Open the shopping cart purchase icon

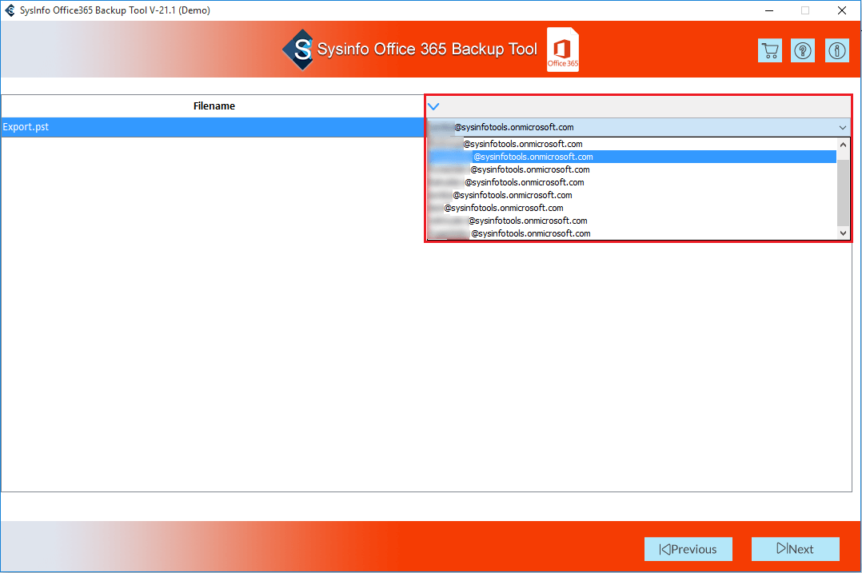769,50
